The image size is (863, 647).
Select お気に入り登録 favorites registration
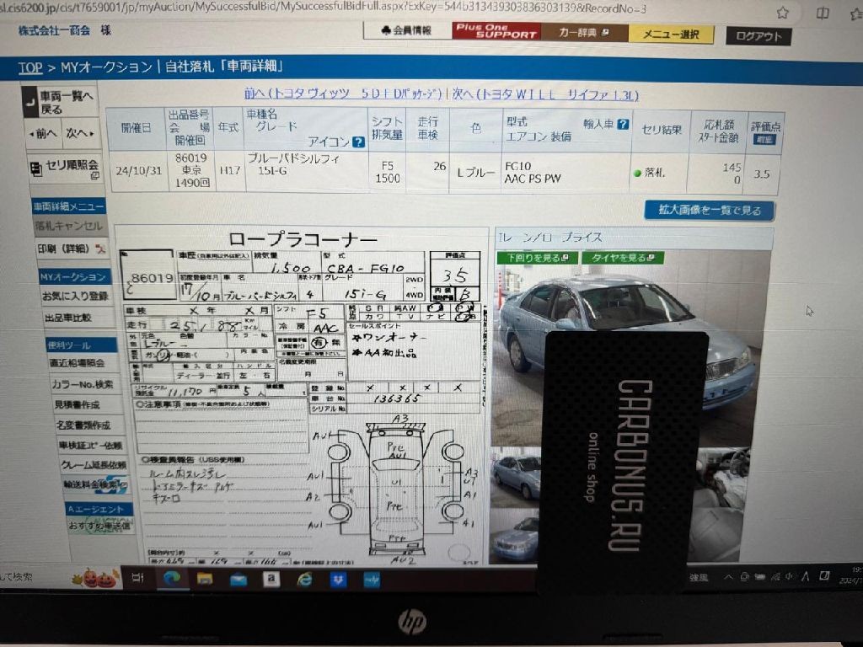75,296
